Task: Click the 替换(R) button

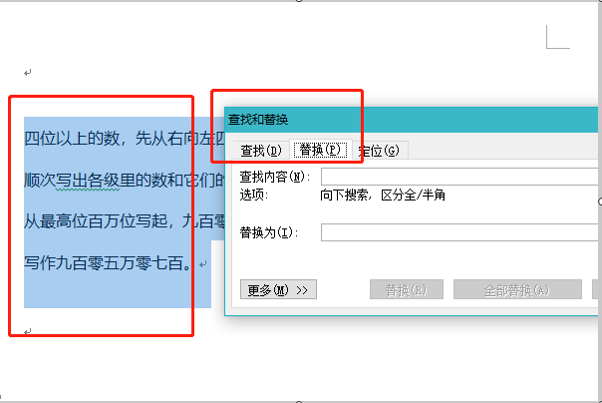Action: pyautogui.click(x=407, y=289)
